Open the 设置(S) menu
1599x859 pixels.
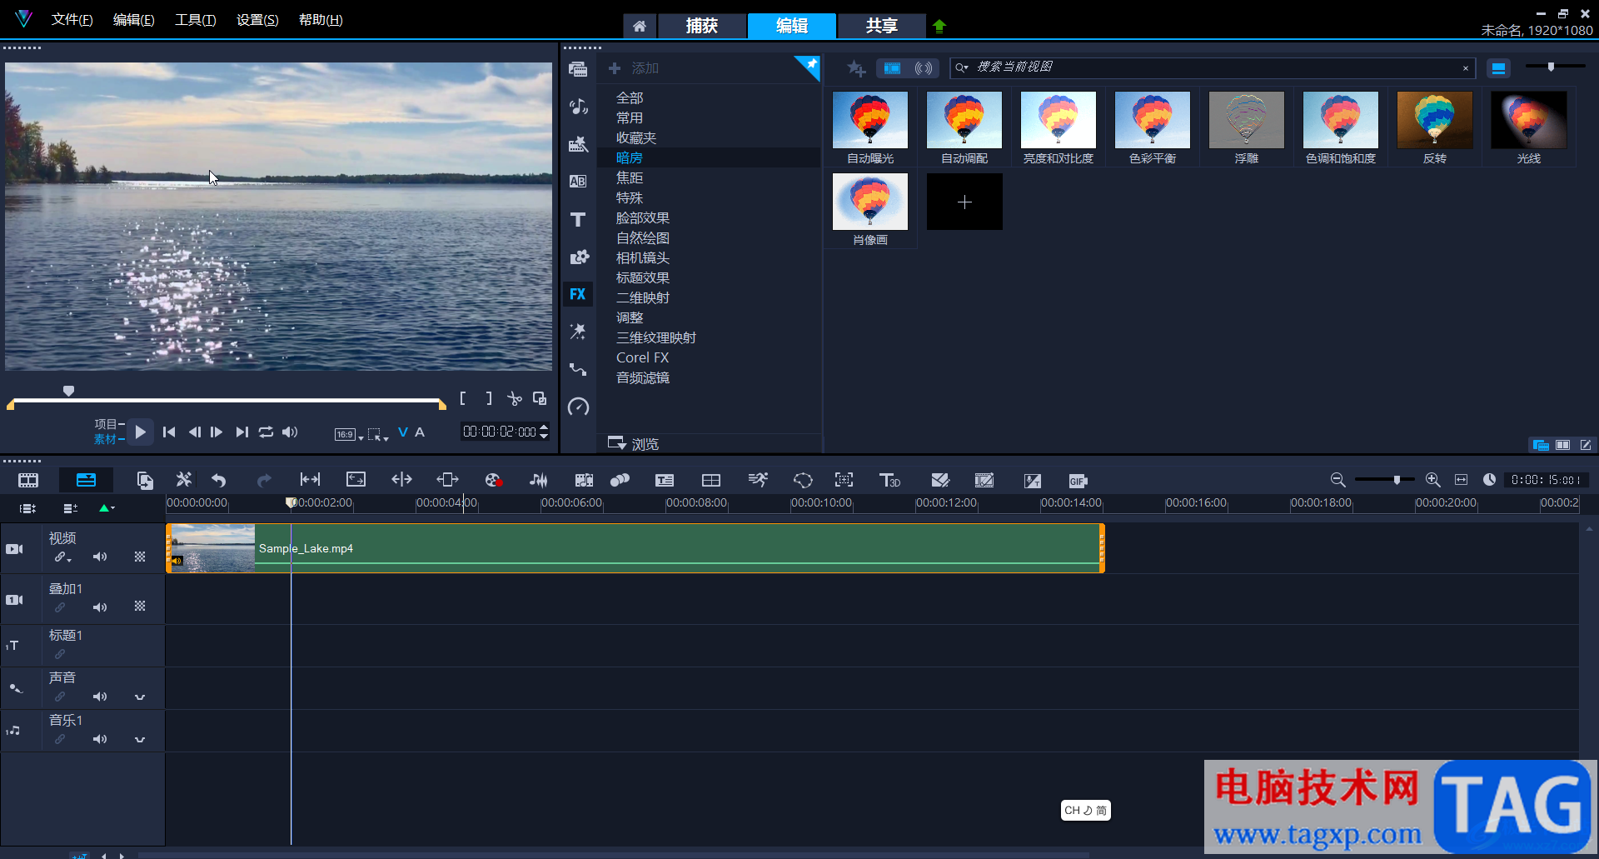[257, 20]
